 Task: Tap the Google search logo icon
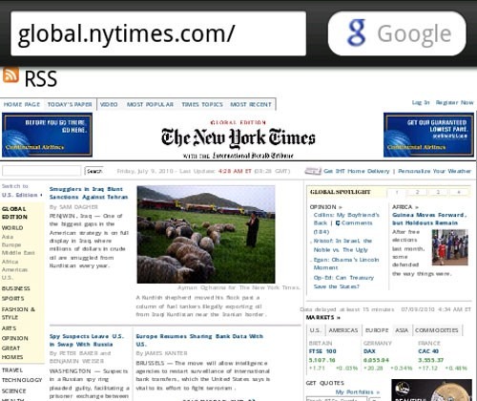pyautogui.click(x=357, y=33)
